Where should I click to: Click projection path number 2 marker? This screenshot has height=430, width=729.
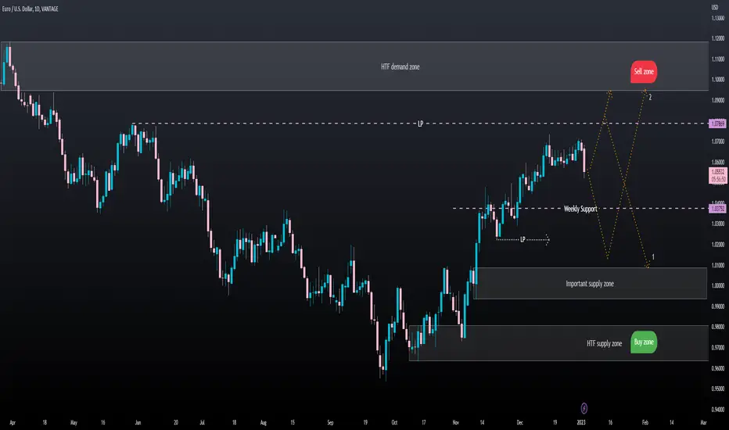coord(650,97)
